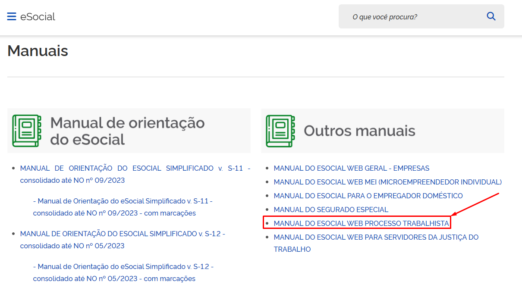Click the 'Manual de orientação do eSocial' heading text
522x294 pixels.
pyautogui.click(x=127, y=131)
